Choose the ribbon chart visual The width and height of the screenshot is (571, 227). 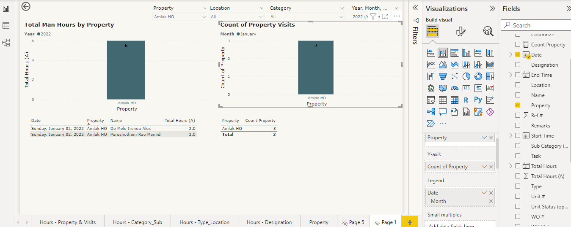(490, 65)
